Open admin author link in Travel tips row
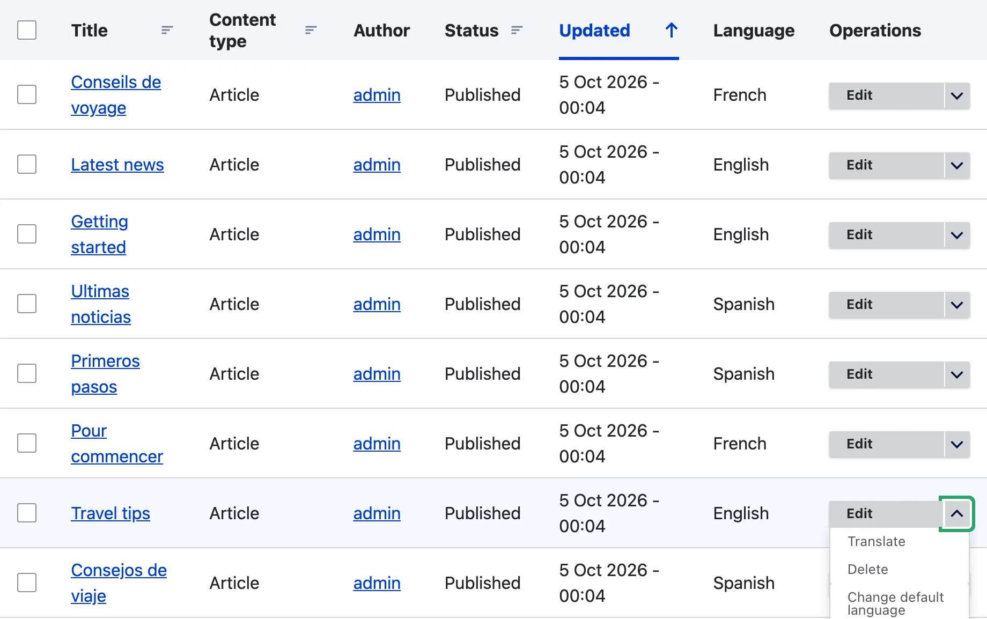987x619 pixels. 377,513
